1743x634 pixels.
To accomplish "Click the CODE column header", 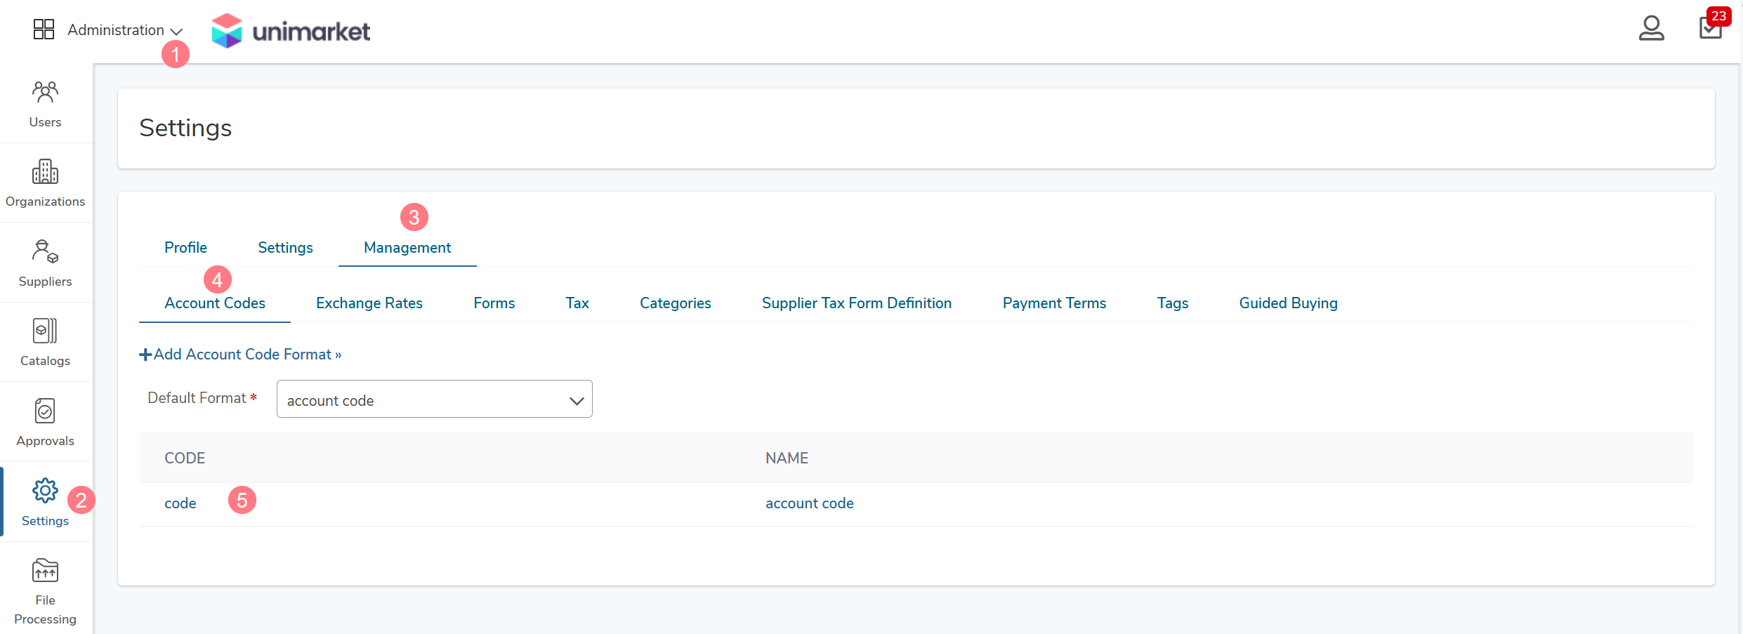I will tap(185, 458).
